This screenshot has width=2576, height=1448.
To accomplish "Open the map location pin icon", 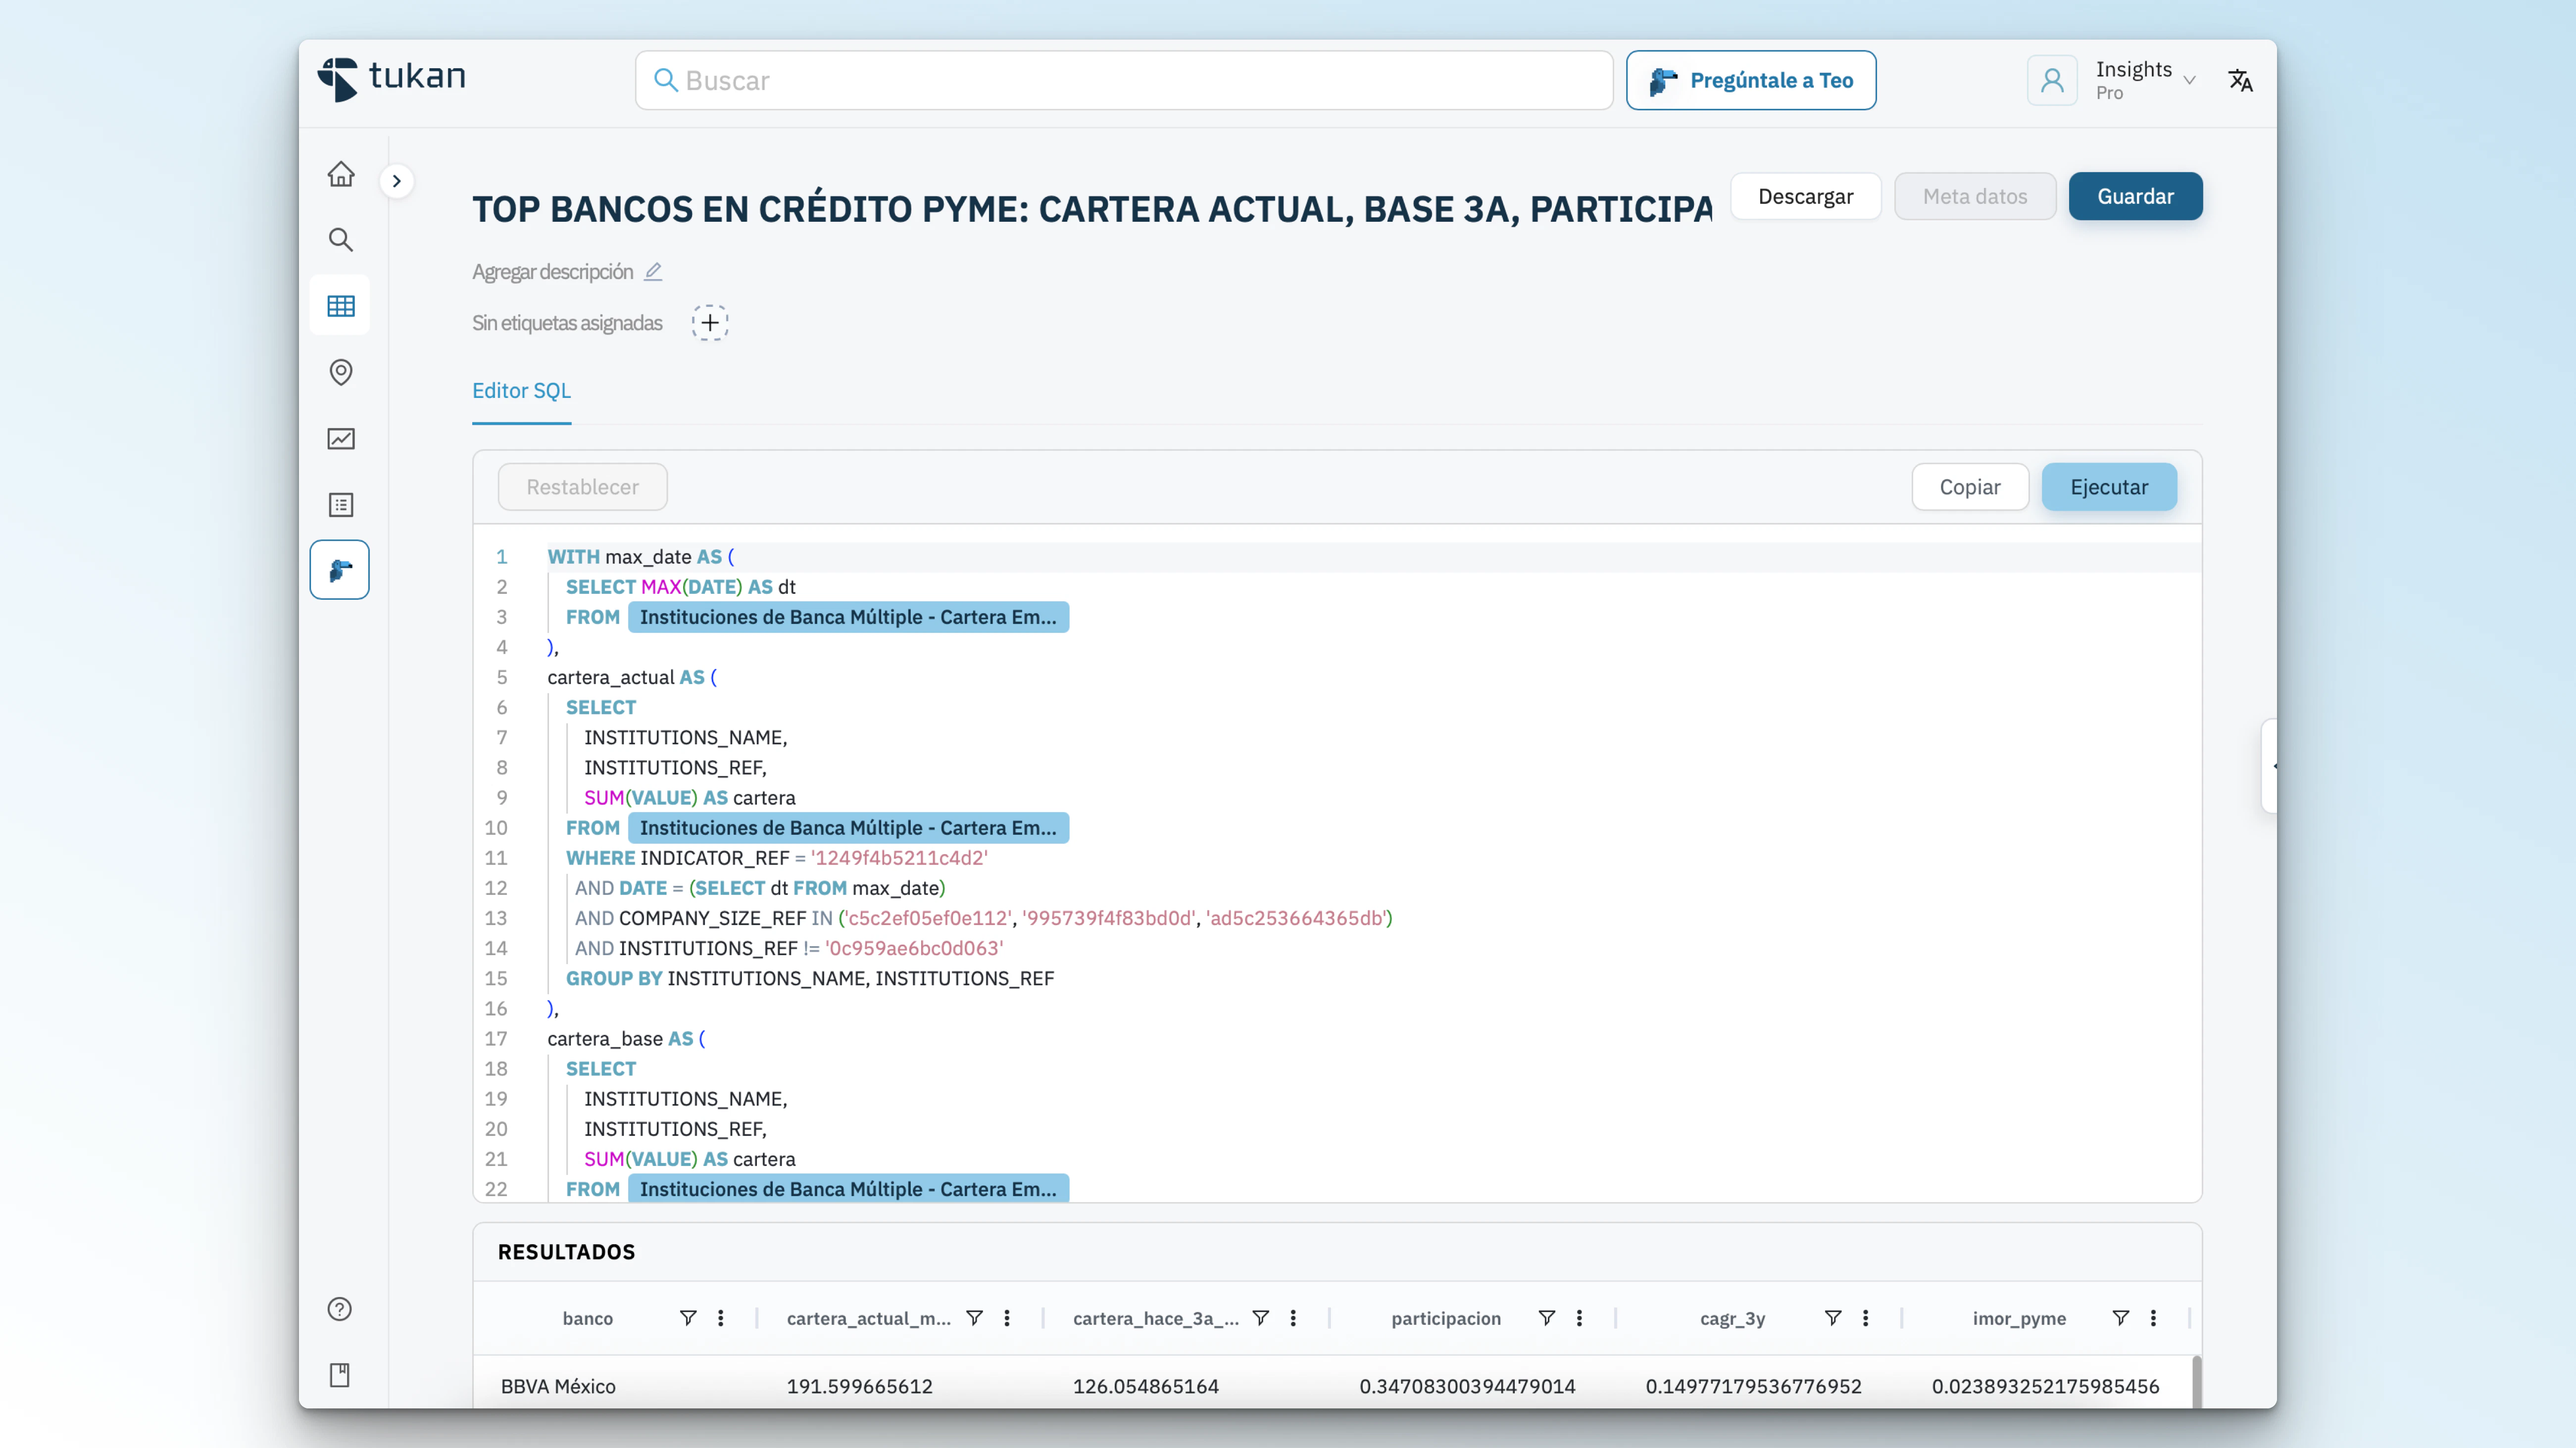I will (x=341, y=372).
